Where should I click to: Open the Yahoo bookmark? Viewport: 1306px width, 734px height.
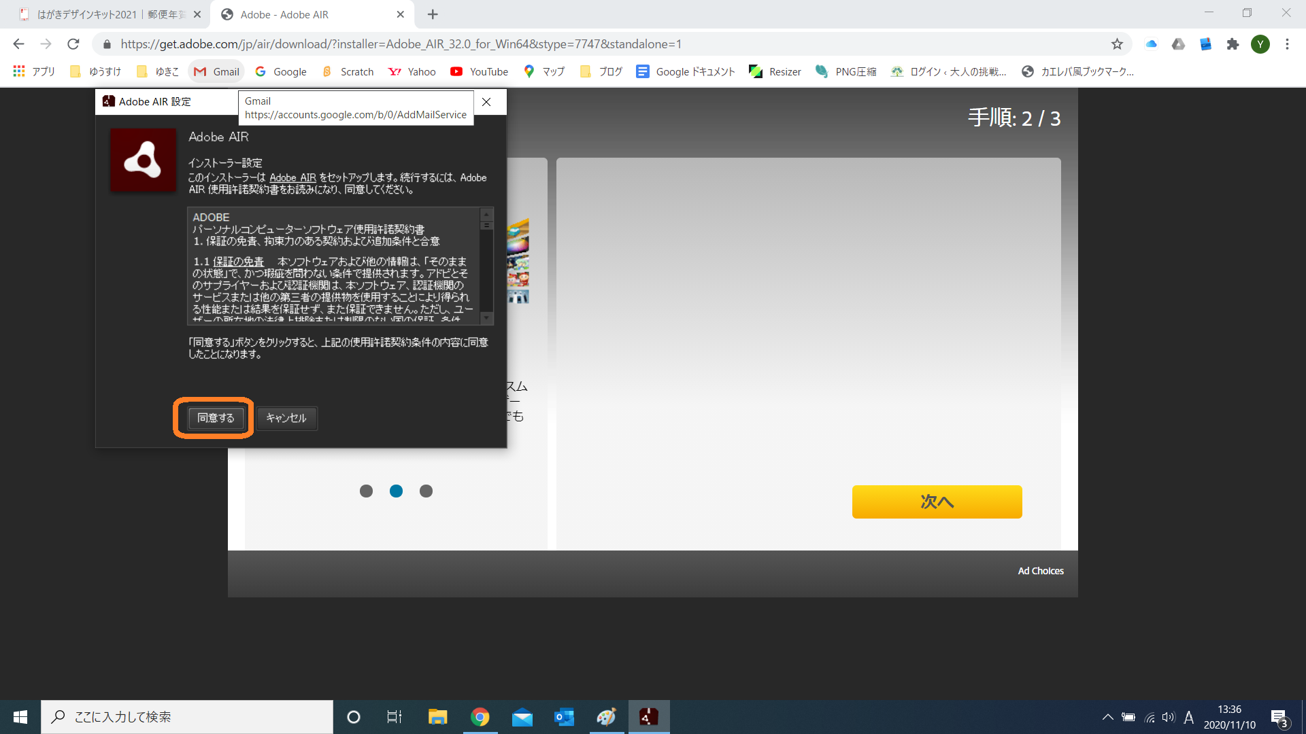tap(412, 71)
